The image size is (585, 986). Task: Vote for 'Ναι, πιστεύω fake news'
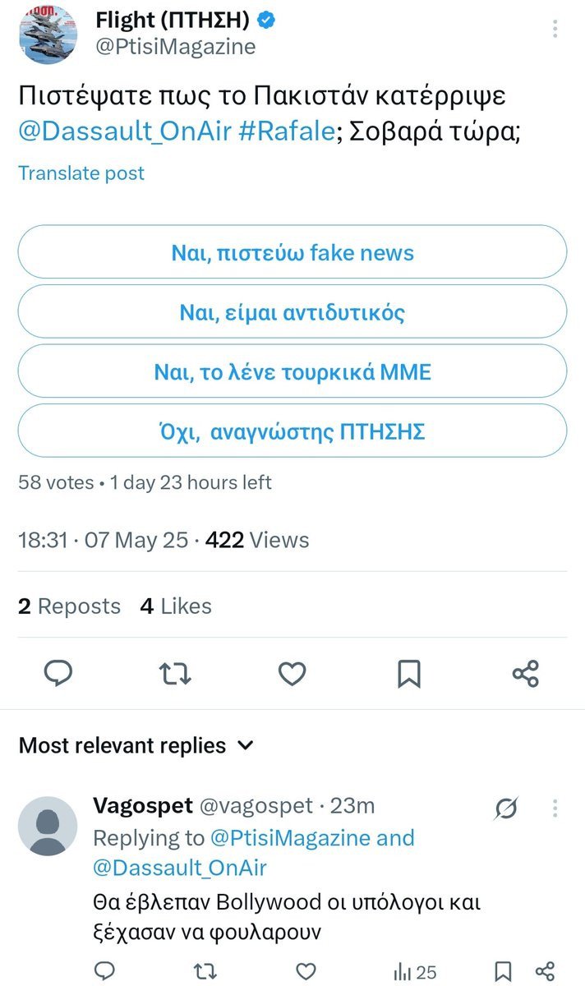(292, 252)
